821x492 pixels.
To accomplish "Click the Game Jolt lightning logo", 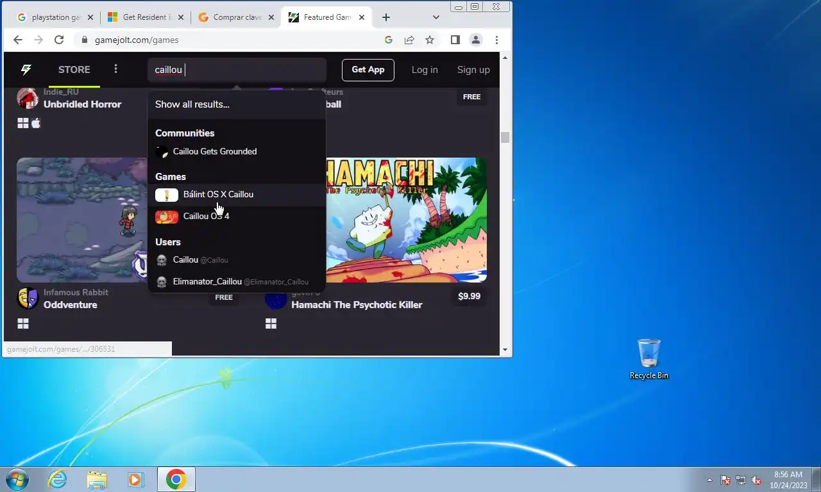I will click(x=26, y=70).
